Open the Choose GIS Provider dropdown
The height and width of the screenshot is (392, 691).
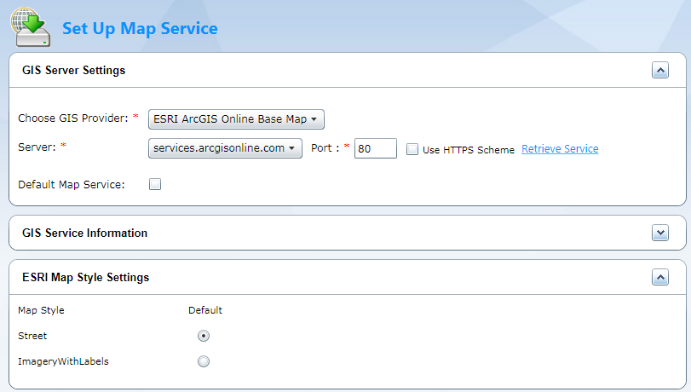pyautogui.click(x=236, y=119)
